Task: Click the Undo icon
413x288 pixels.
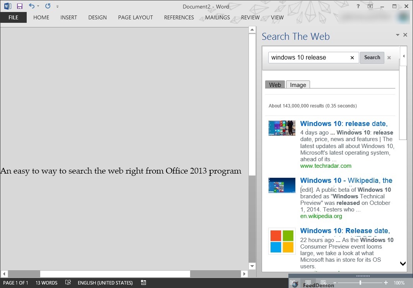Action: (x=32, y=6)
